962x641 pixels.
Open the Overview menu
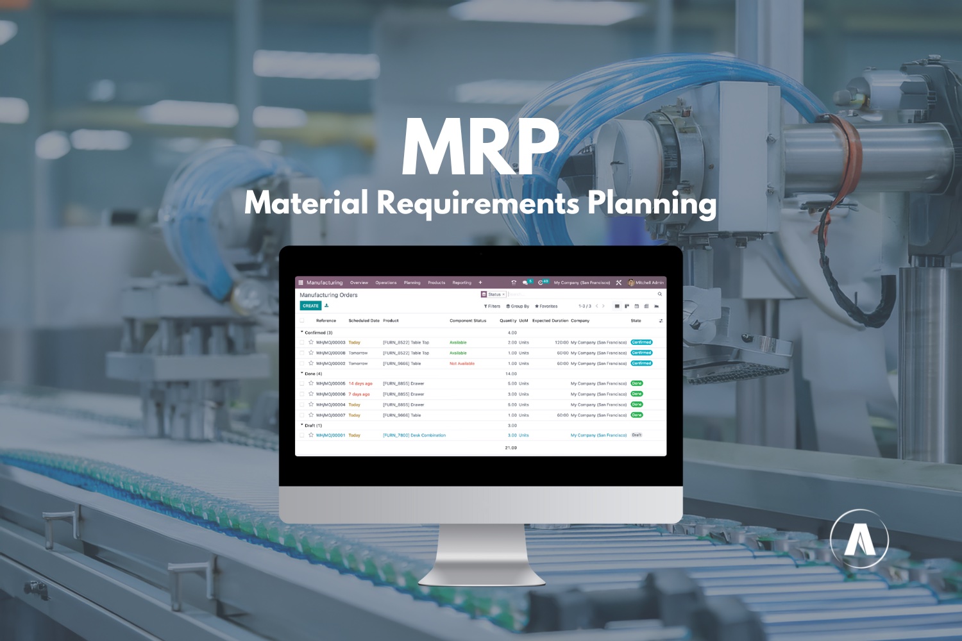[359, 283]
